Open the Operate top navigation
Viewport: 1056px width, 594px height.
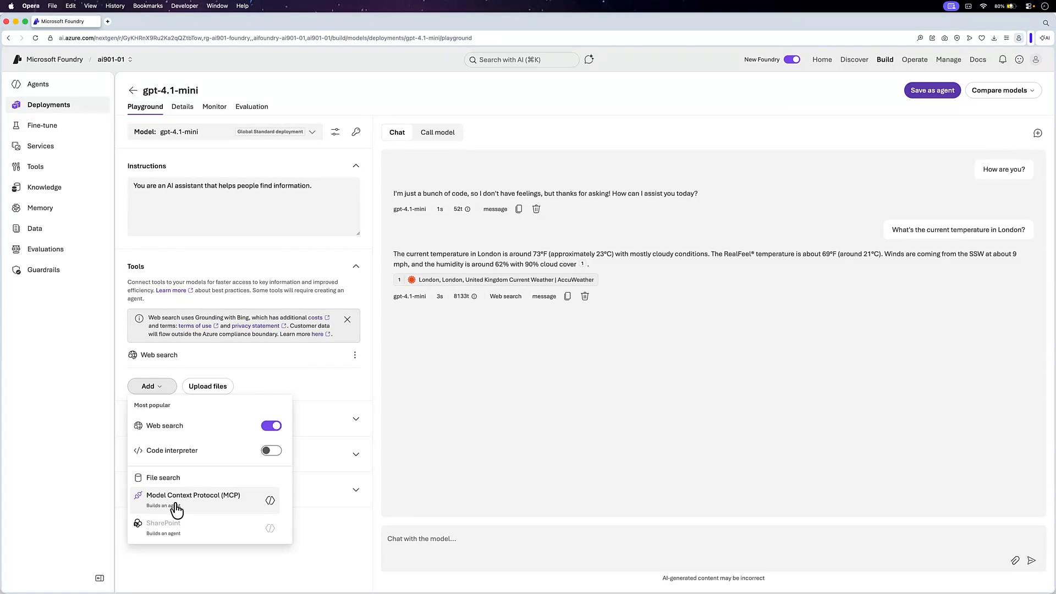point(915,59)
